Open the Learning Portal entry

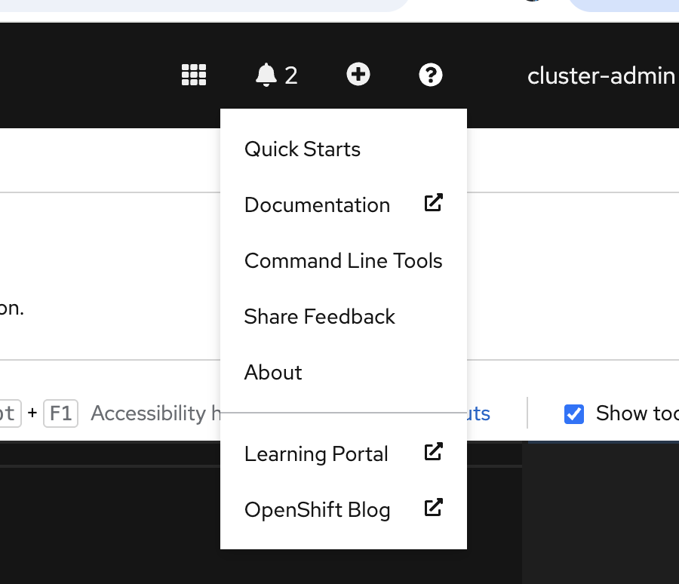pos(316,454)
